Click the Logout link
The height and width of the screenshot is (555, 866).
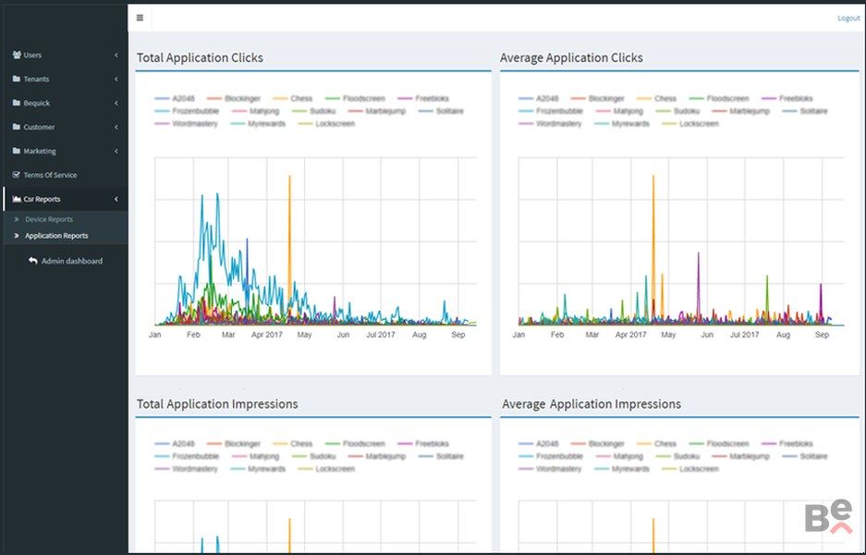click(x=848, y=18)
